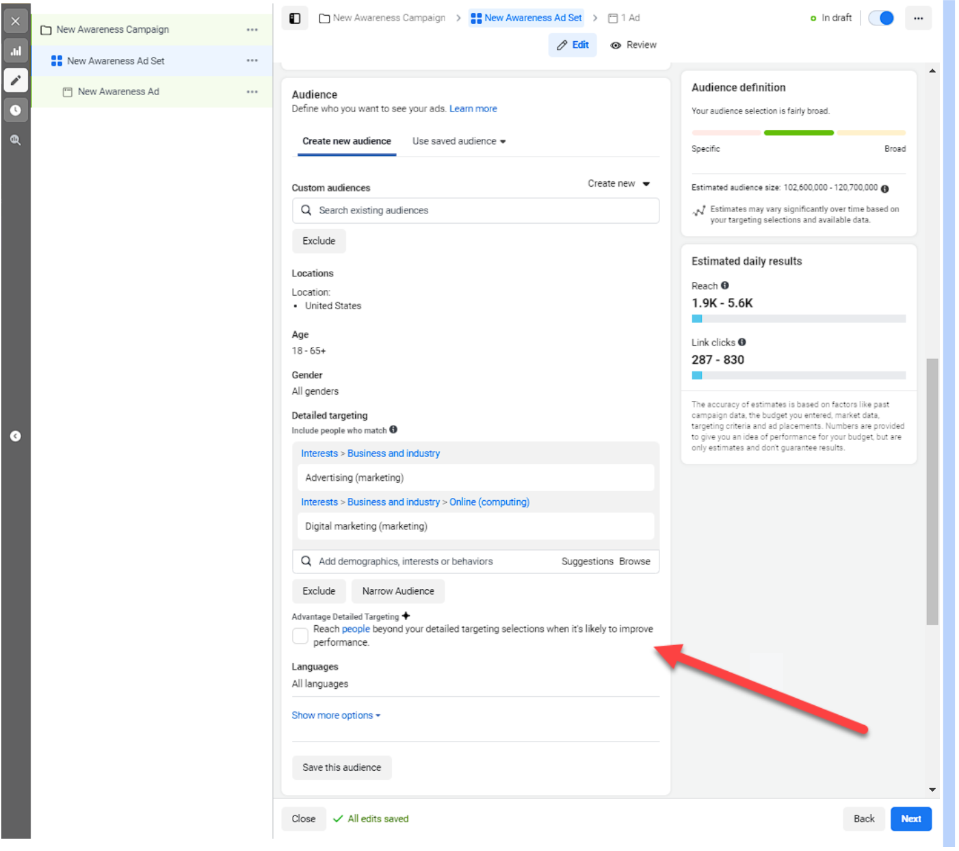Expand Show more options
Viewport: 959px width, 851px height.
tap(336, 716)
